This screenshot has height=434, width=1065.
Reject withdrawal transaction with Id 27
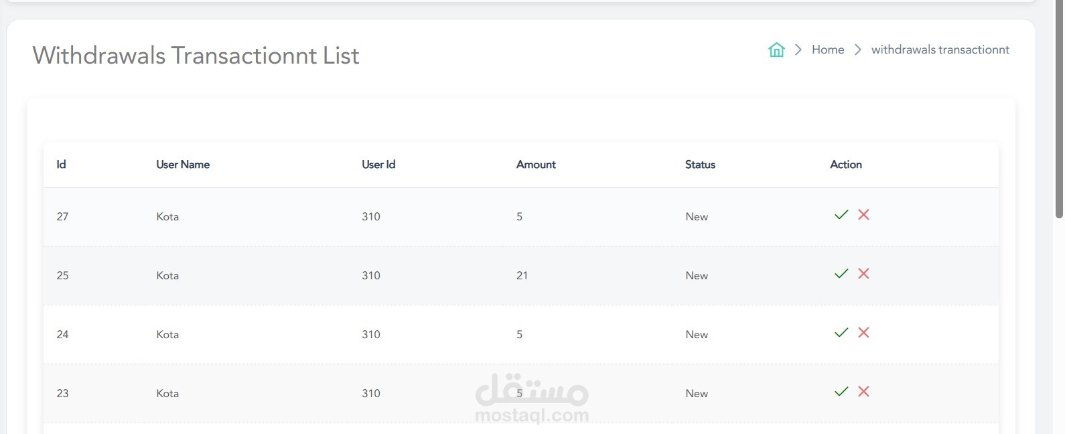click(x=863, y=215)
